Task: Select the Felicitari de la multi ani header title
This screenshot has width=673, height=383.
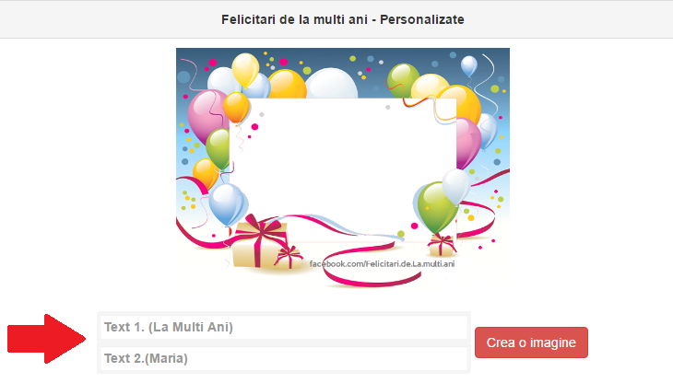Action: point(343,19)
